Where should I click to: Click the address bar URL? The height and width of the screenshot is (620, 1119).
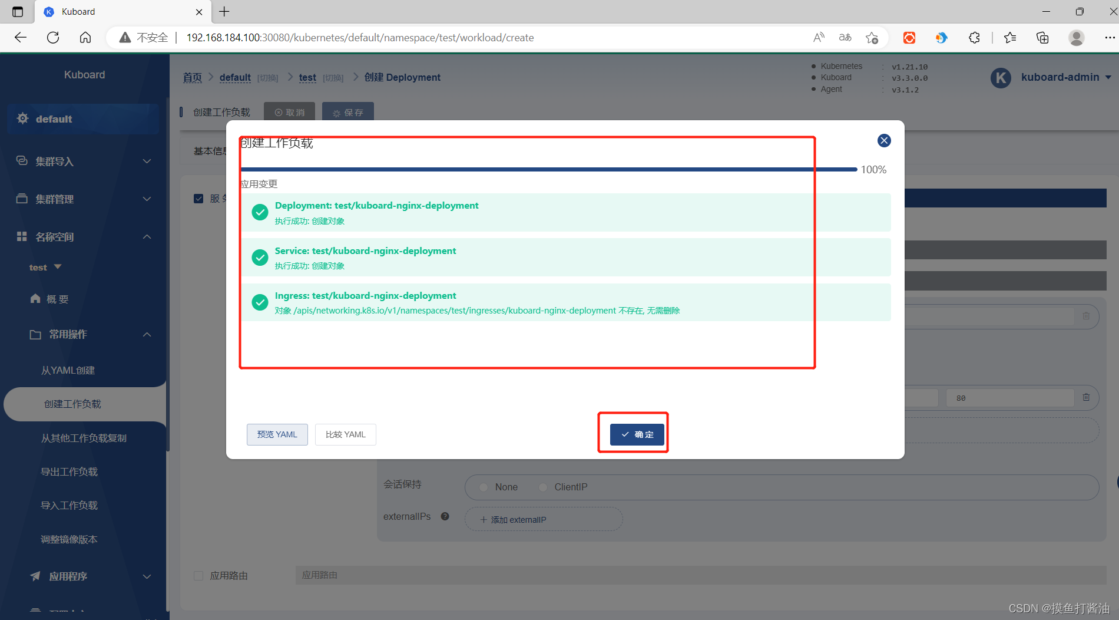click(360, 38)
